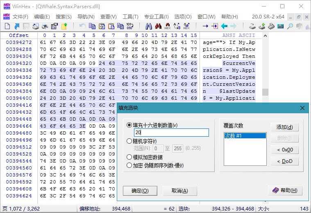Click the hex fill value field containing 20

point(171,133)
